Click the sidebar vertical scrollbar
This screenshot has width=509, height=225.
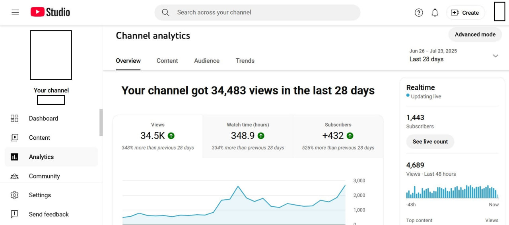coord(101,122)
